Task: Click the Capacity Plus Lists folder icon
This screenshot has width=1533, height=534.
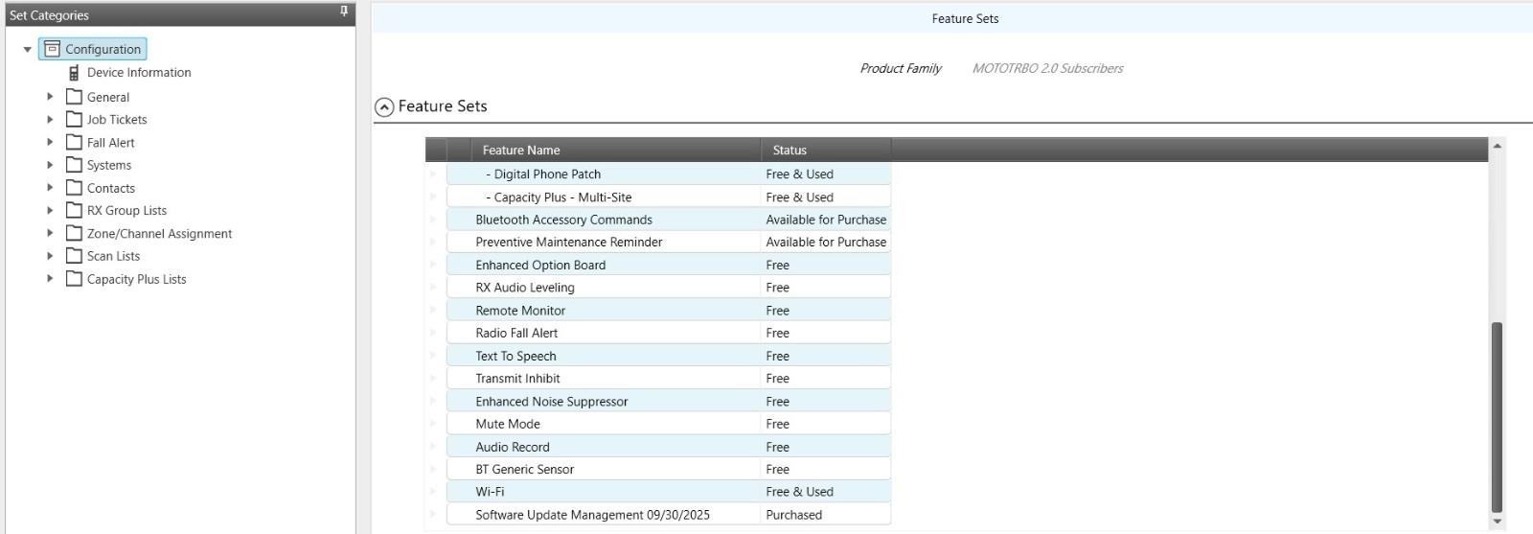Action: pos(74,279)
